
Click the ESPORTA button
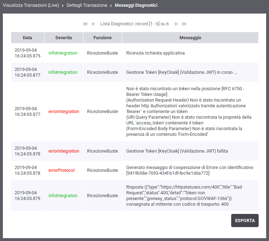pos(245,220)
